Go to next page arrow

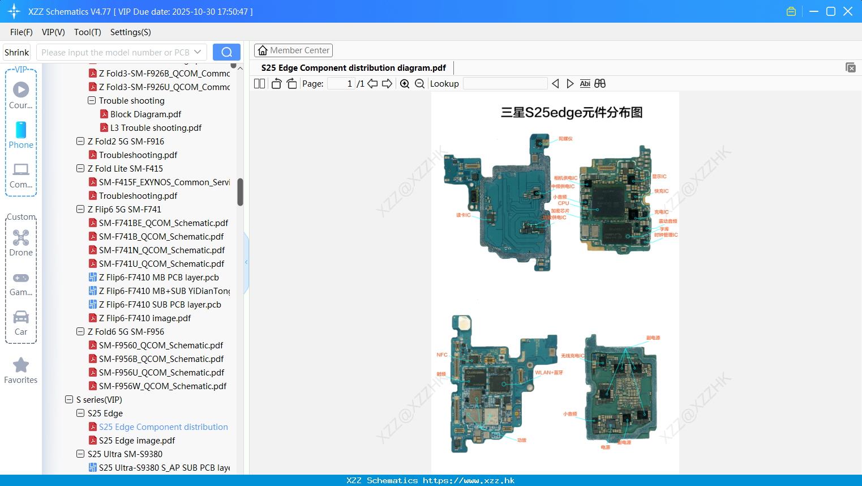click(387, 84)
